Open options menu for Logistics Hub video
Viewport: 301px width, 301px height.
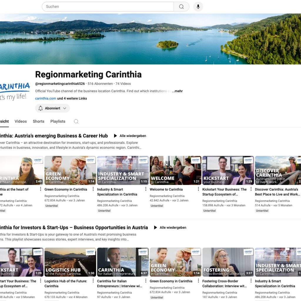pos(93,281)
